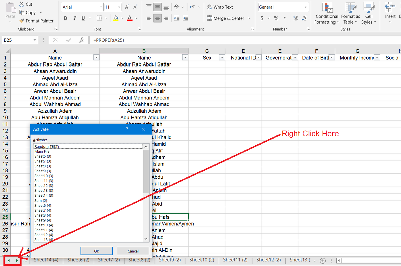Toggle bottom align
This screenshot has width=401, height=266.
click(x=166, y=7)
